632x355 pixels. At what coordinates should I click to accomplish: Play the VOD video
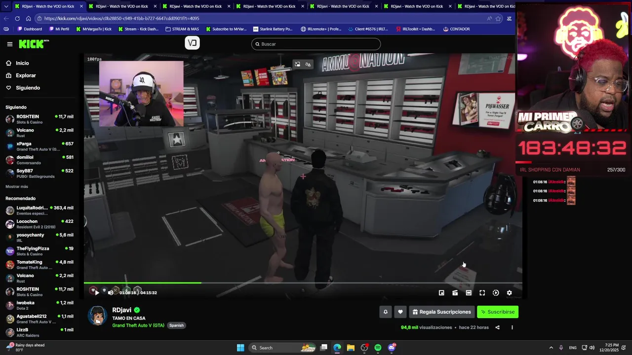97,292
